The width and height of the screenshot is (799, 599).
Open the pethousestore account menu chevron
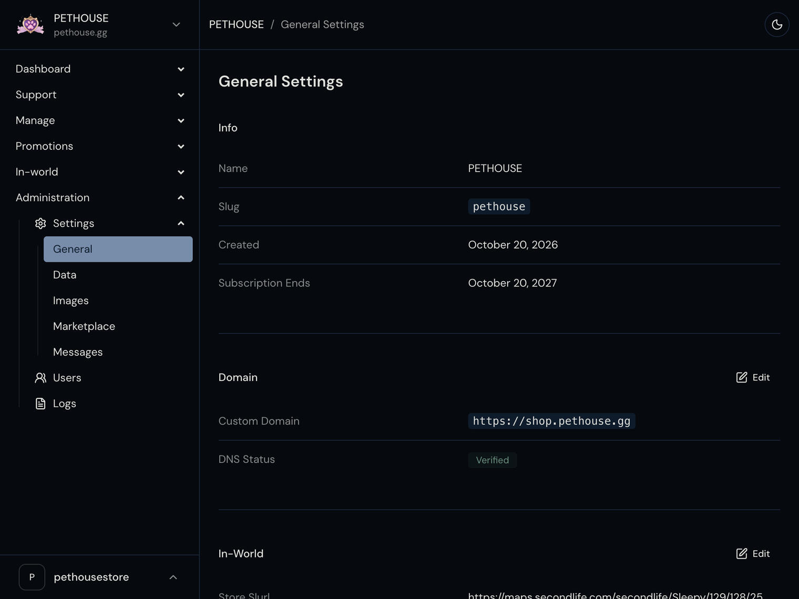173,577
